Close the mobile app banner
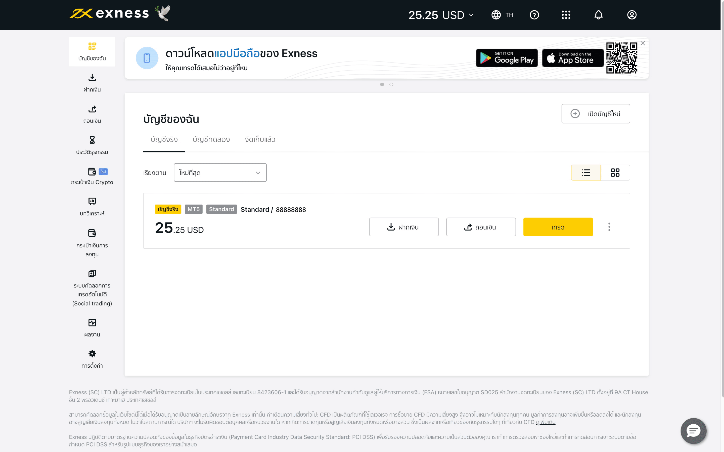724x452 pixels. coord(643,43)
